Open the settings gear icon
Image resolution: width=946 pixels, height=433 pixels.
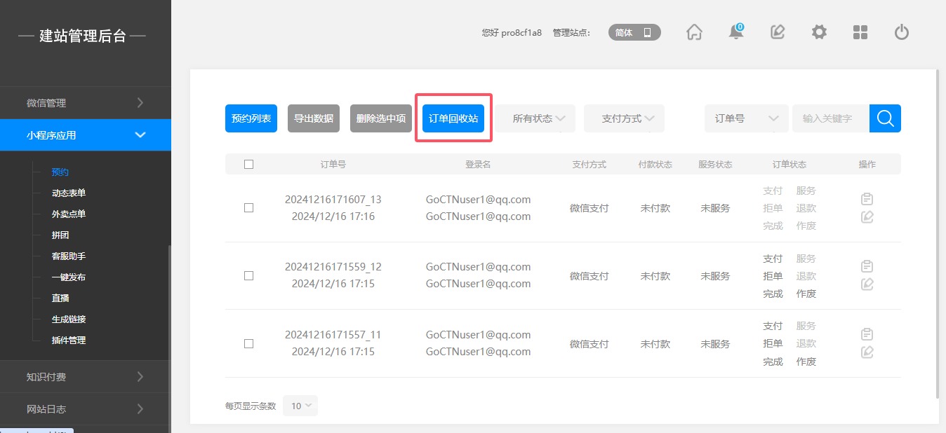coord(819,32)
